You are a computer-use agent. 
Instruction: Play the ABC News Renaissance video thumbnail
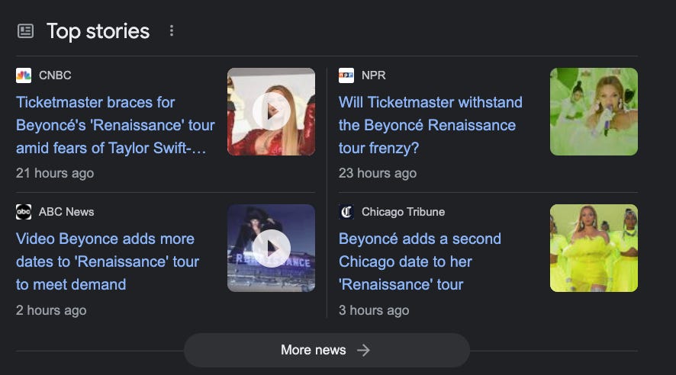(x=271, y=248)
